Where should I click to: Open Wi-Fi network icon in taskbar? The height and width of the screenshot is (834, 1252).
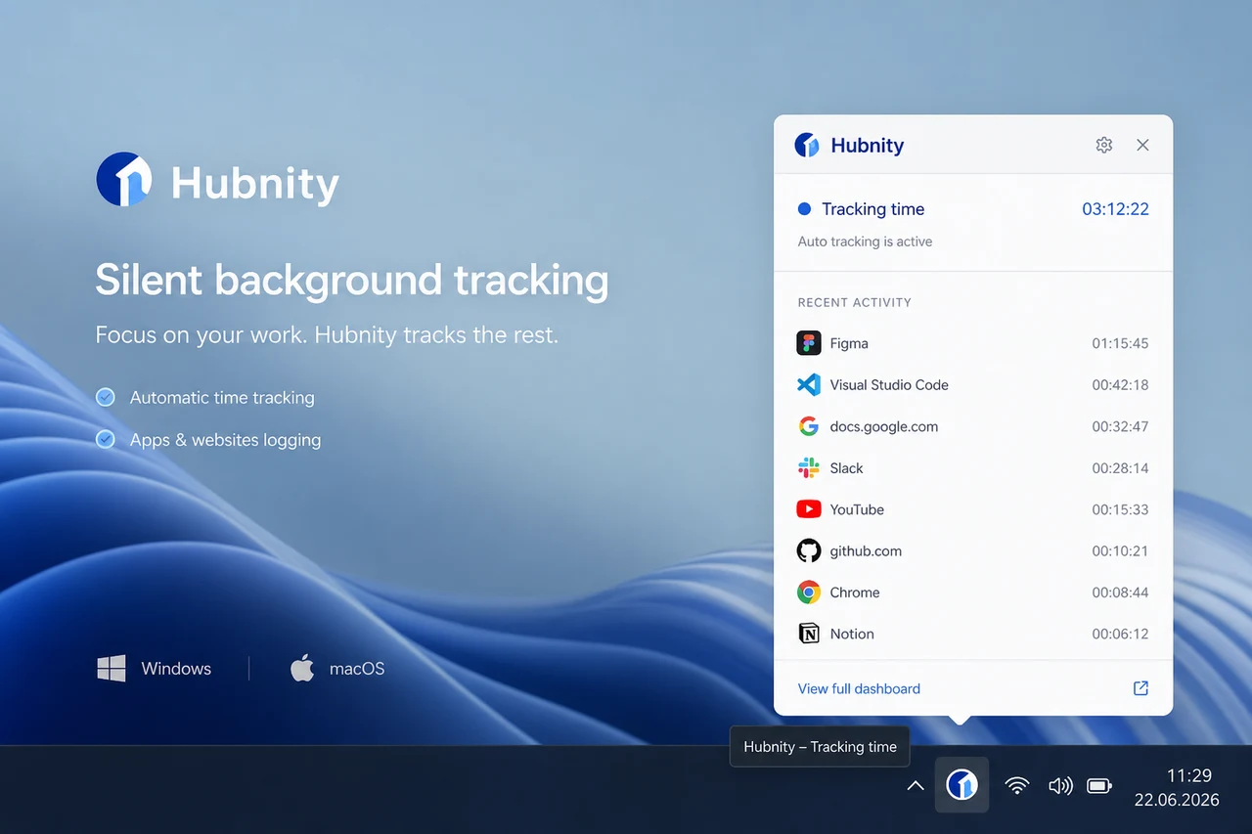coord(1017,785)
